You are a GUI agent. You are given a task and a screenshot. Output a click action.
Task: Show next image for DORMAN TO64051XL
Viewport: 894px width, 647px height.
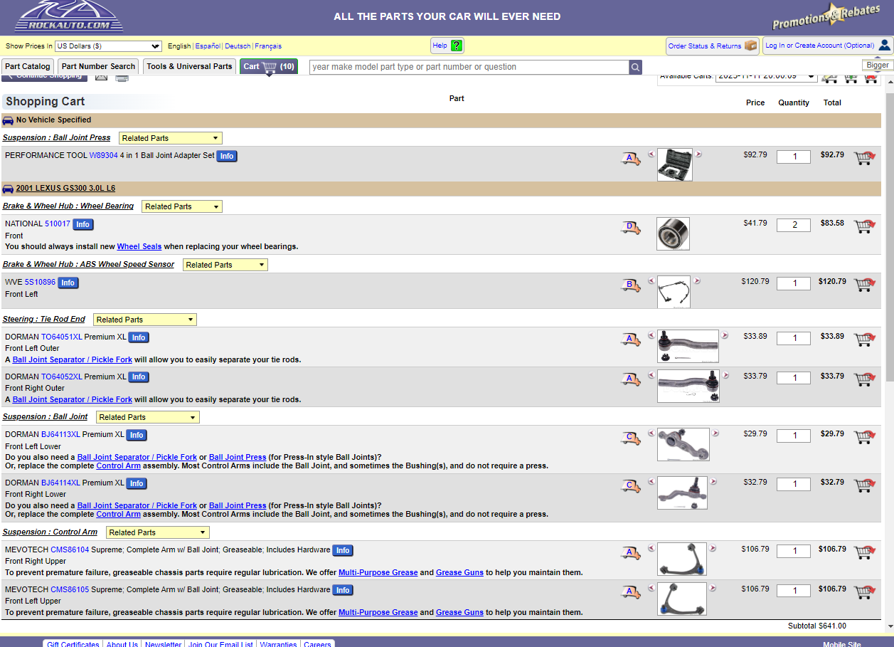[725, 335]
